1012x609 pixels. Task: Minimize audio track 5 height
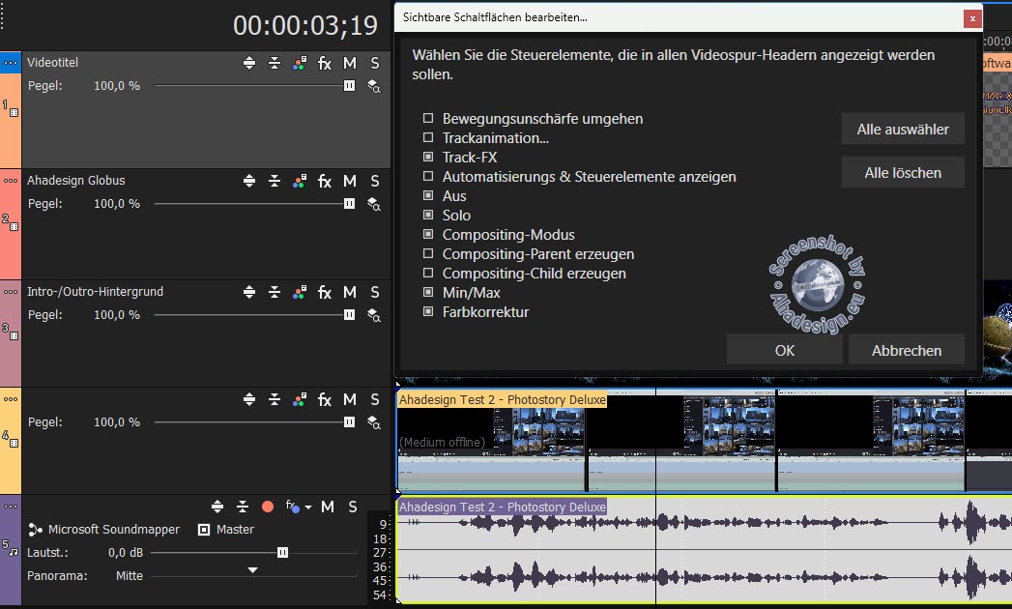(x=243, y=507)
